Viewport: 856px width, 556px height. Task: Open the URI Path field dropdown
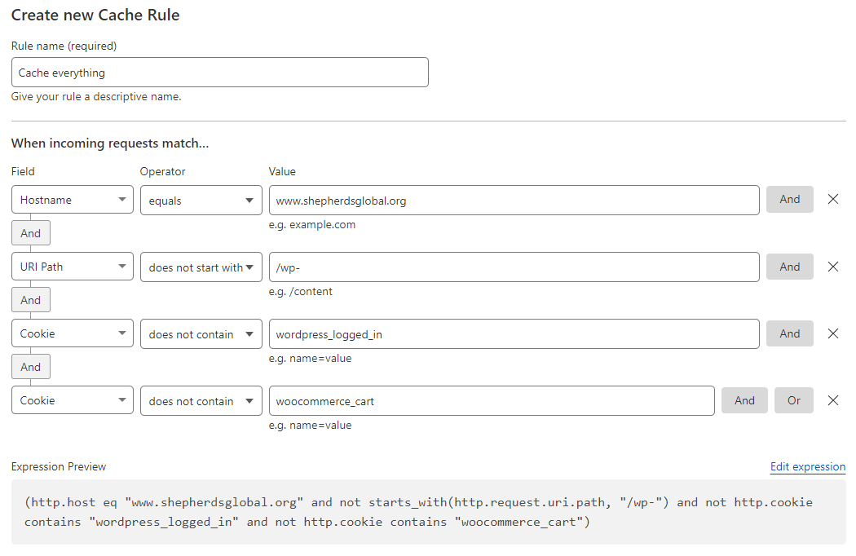click(x=73, y=267)
